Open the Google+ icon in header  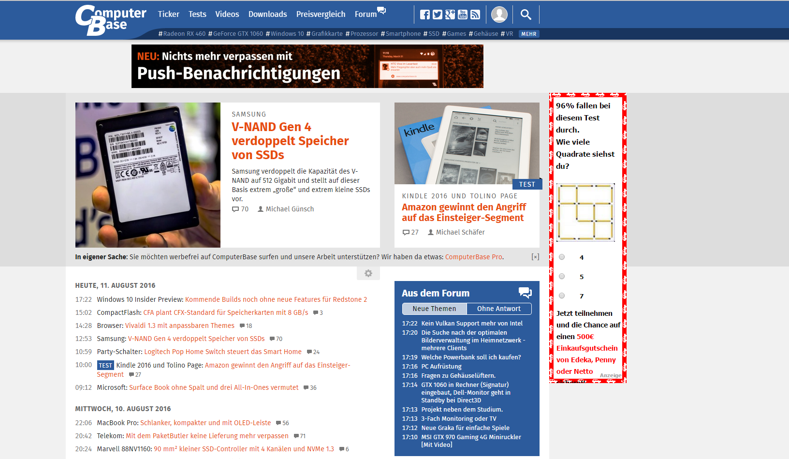[450, 15]
